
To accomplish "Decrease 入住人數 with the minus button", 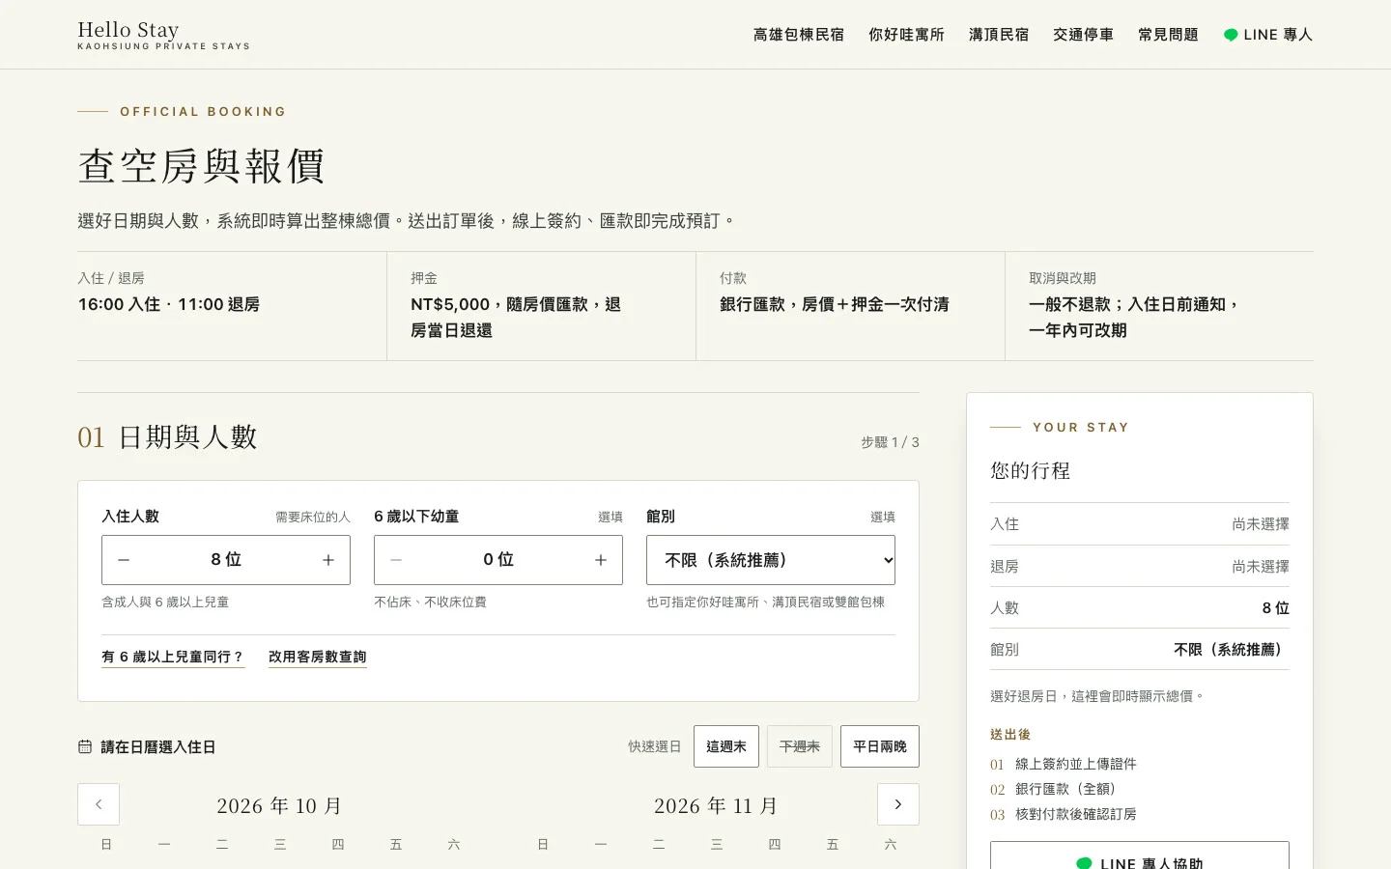I will (124, 560).
